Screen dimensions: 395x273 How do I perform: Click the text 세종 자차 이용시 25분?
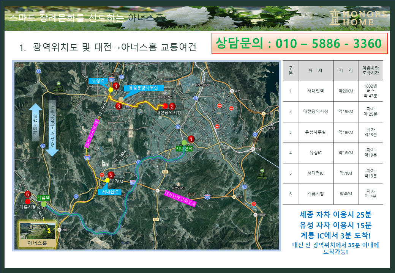[x=335, y=215]
